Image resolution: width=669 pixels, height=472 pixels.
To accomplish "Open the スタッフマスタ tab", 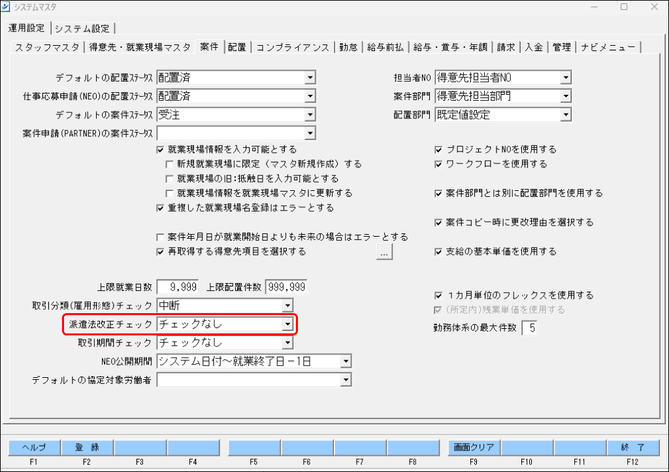I will pyautogui.click(x=47, y=47).
